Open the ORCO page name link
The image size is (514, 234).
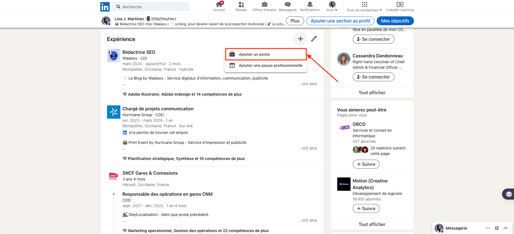point(359,124)
